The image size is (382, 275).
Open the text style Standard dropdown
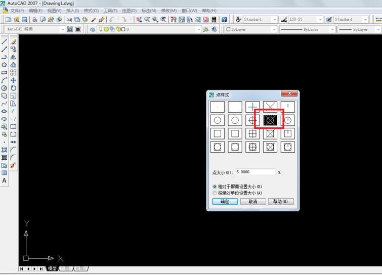click(x=275, y=20)
